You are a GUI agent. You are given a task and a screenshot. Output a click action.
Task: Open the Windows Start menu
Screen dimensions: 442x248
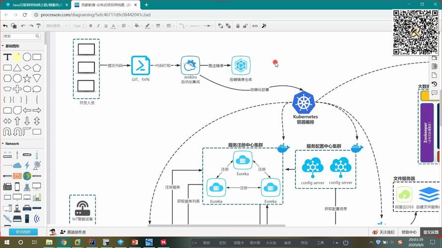[6, 242]
